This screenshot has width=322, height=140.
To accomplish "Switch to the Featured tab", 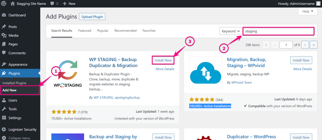I will click(85, 30).
